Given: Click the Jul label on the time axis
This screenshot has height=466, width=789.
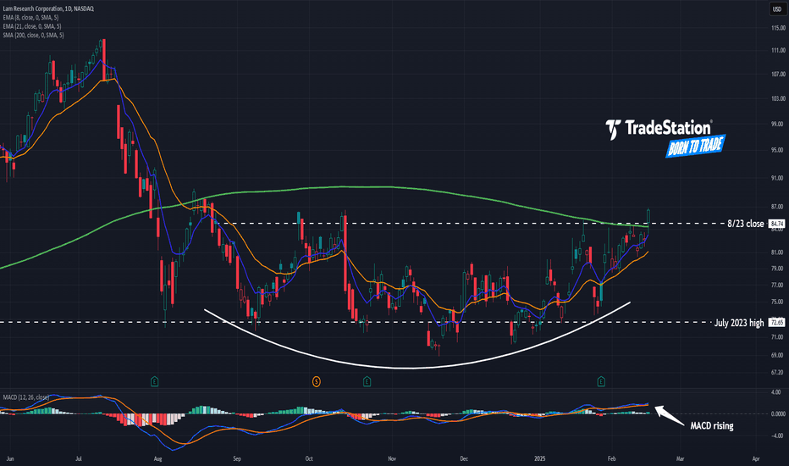Looking at the screenshot, I should (x=79, y=459).
